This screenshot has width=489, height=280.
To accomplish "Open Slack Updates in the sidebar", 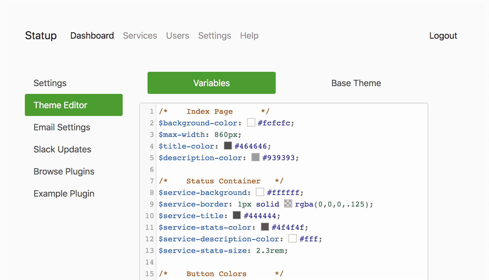I will pyautogui.click(x=62, y=149).
